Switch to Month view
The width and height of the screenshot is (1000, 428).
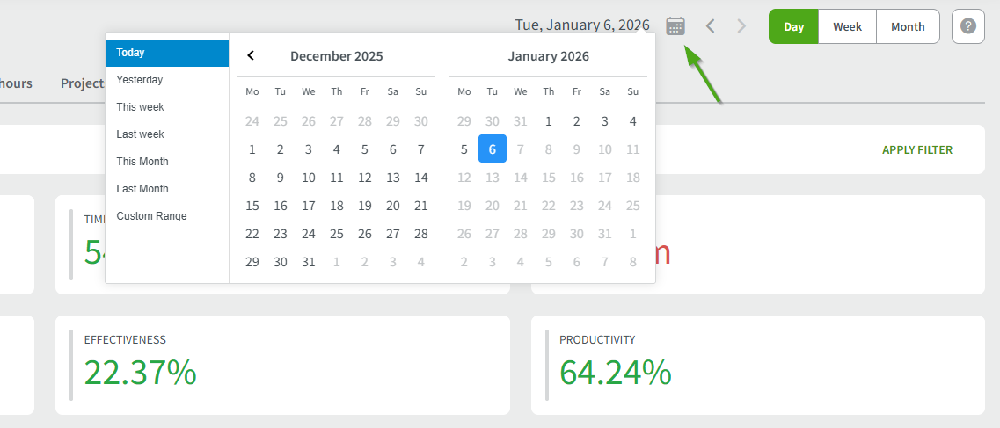point(908,26)
